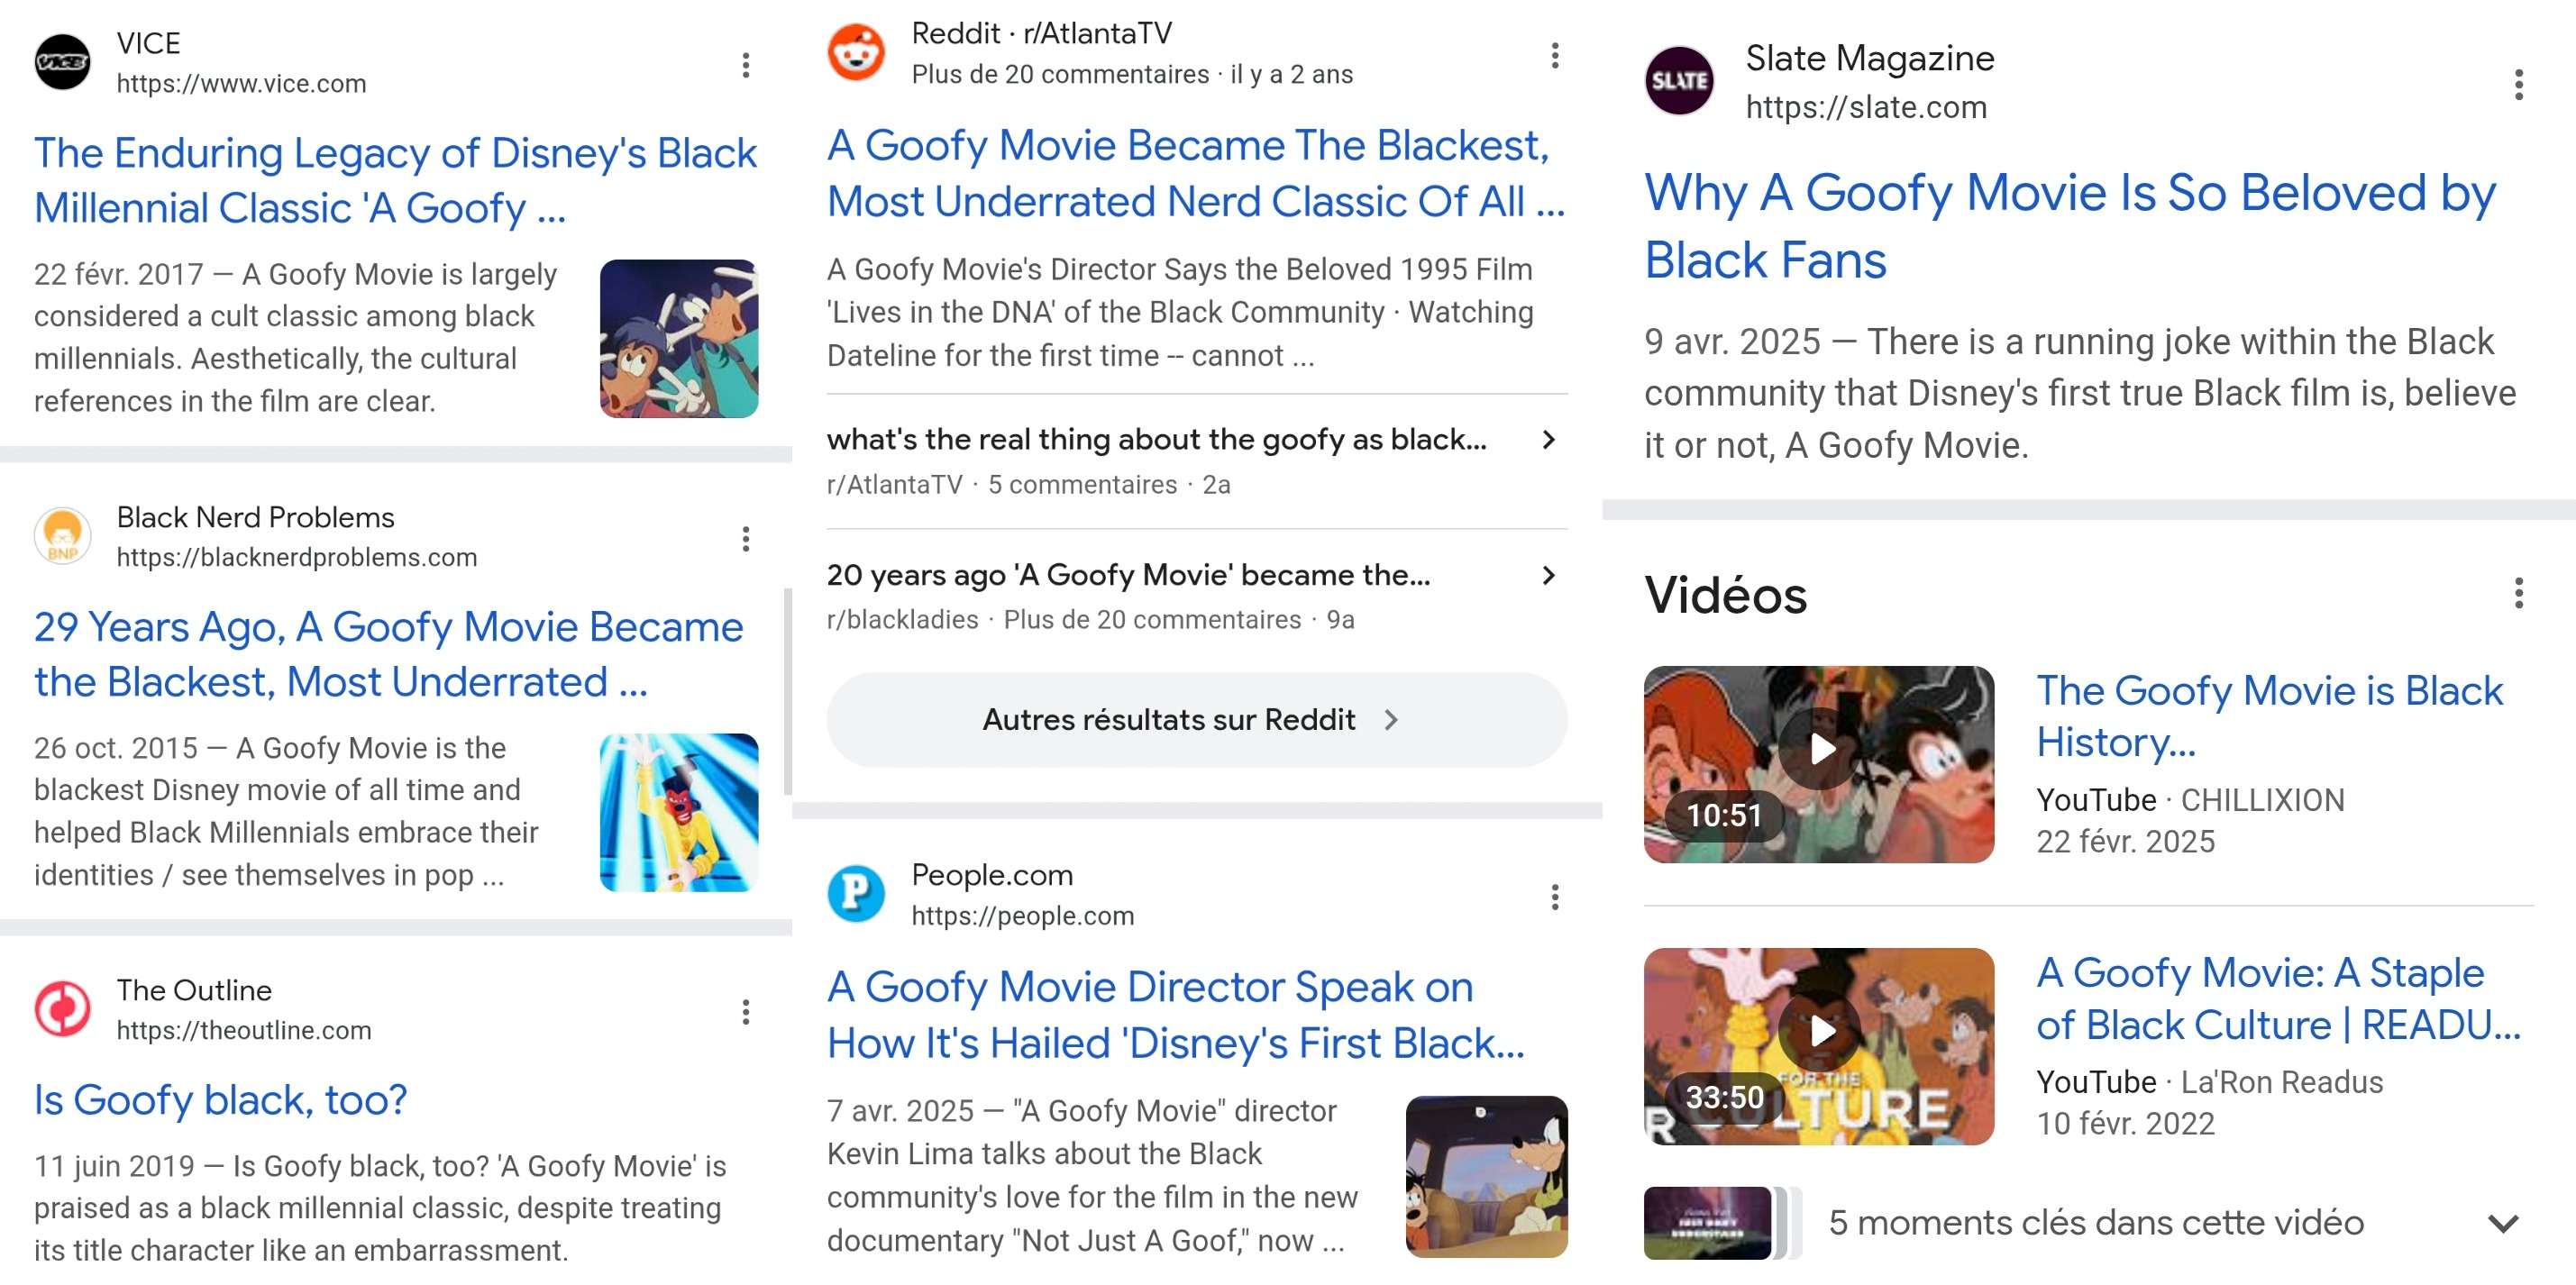Click the https://blacknerdproblems.com URL text
This screenshot has height=1285, width=2576.
coord(297,557)
